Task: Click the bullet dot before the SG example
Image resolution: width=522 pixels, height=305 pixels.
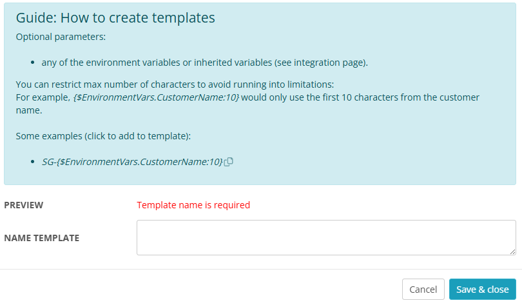Action: (33, 162)
